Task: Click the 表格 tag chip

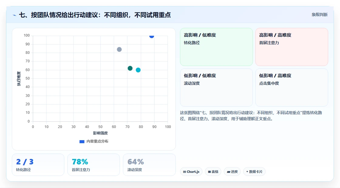Action: point(213,172)
